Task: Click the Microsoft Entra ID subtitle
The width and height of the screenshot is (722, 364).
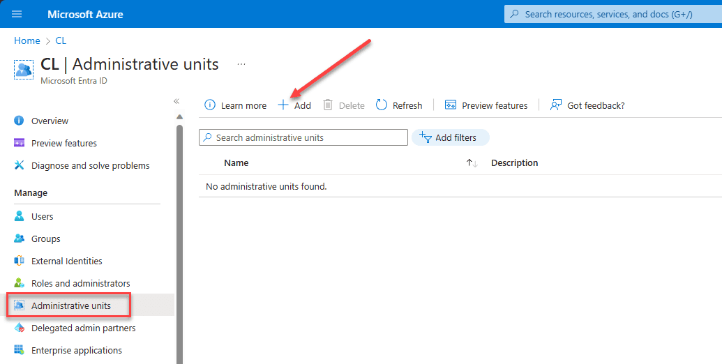Action: (74, 80)
